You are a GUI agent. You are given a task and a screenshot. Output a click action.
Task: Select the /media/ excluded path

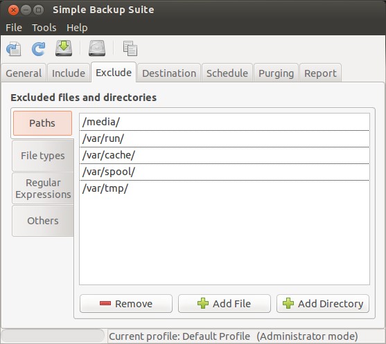tap(225, 122)
